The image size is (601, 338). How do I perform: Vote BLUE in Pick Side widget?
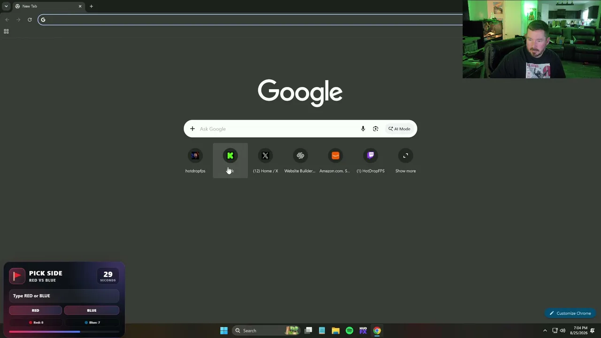tap(92, 310)
